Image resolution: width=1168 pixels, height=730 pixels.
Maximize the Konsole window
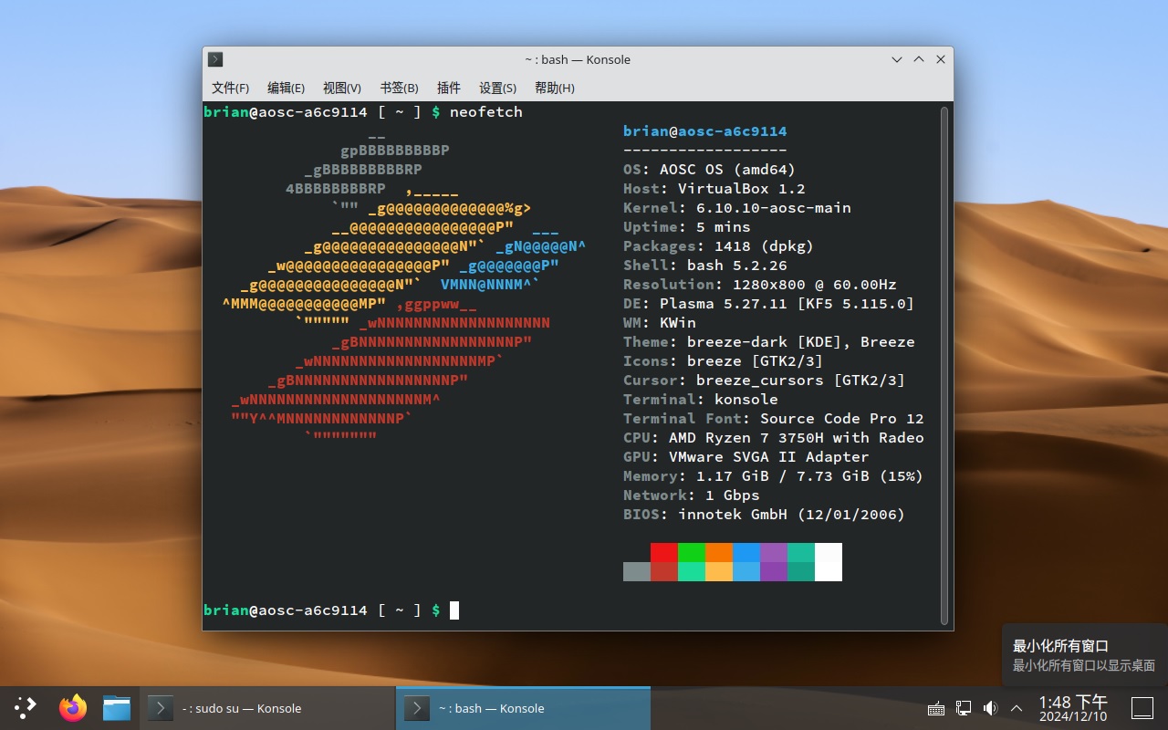pos(919,59)
